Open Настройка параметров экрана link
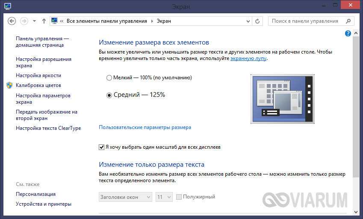Image resolution: width=363 pixels, height=219 pixels. pos(43,99)
